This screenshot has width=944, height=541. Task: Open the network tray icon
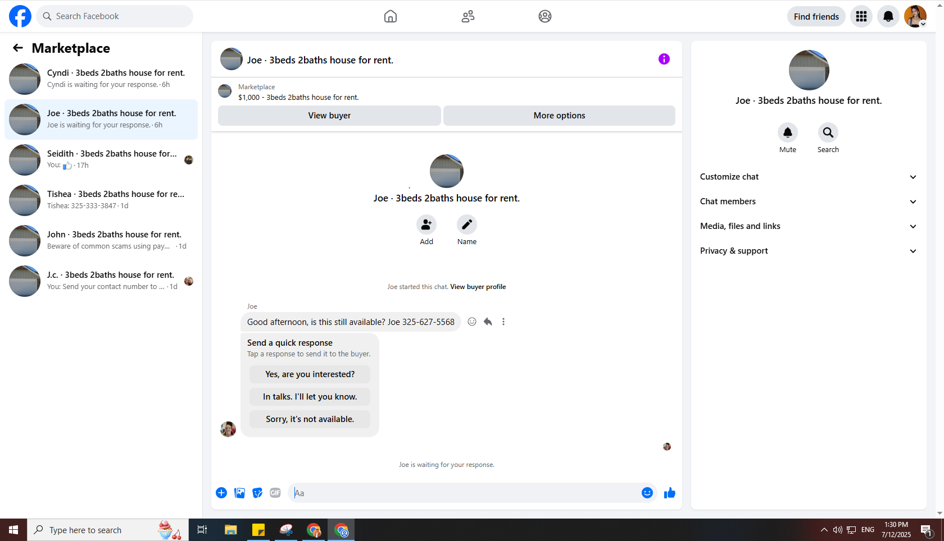852,530
